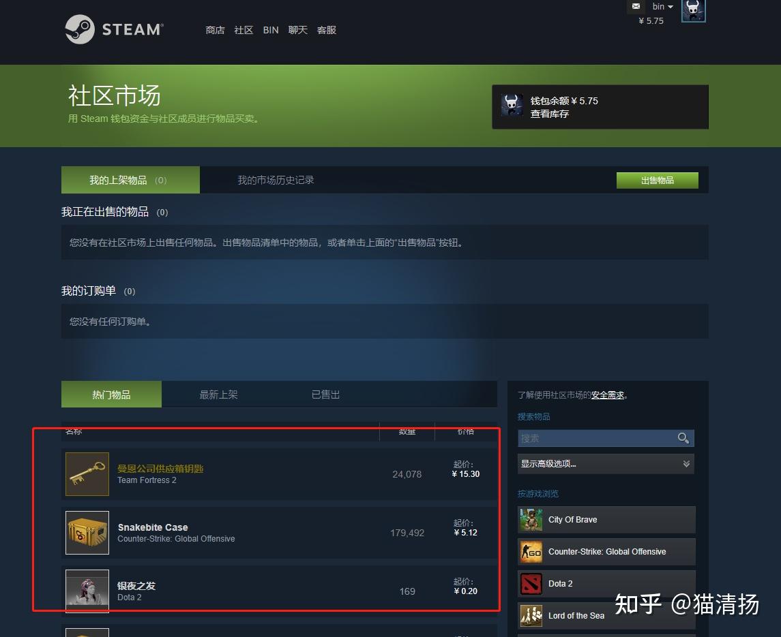Viewport: 781px width, 637px height.
Task: Open the mail inbox envelope icon
Action: (636, 6)
